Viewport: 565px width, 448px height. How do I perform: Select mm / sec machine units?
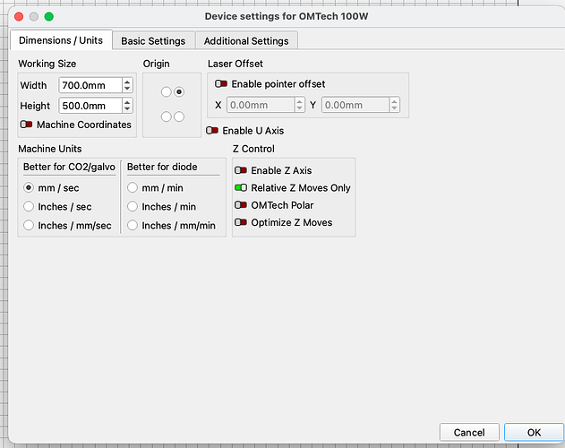click(x=29, y=188)
